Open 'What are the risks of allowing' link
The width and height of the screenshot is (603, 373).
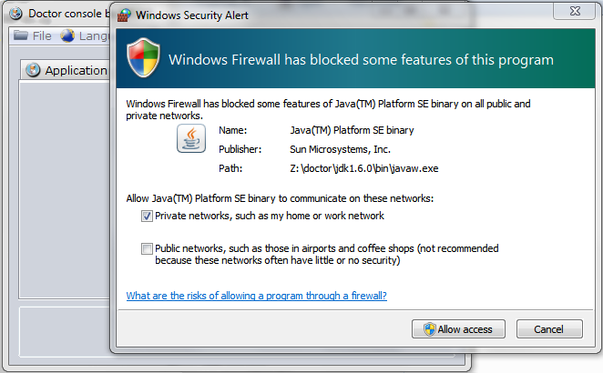[257, 296]
